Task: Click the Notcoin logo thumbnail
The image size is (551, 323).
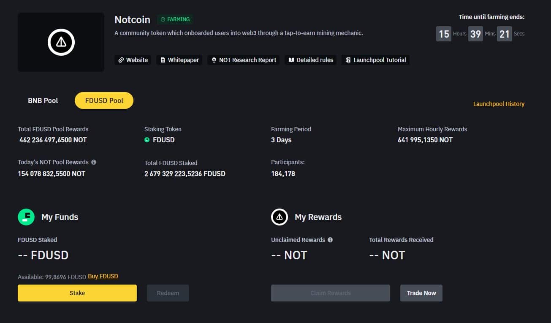Action: point(61,42)
